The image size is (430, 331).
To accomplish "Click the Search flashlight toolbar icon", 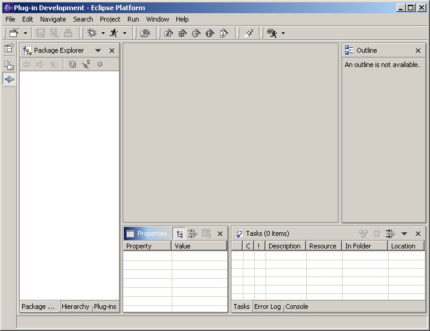I will [x=249, y=34].
